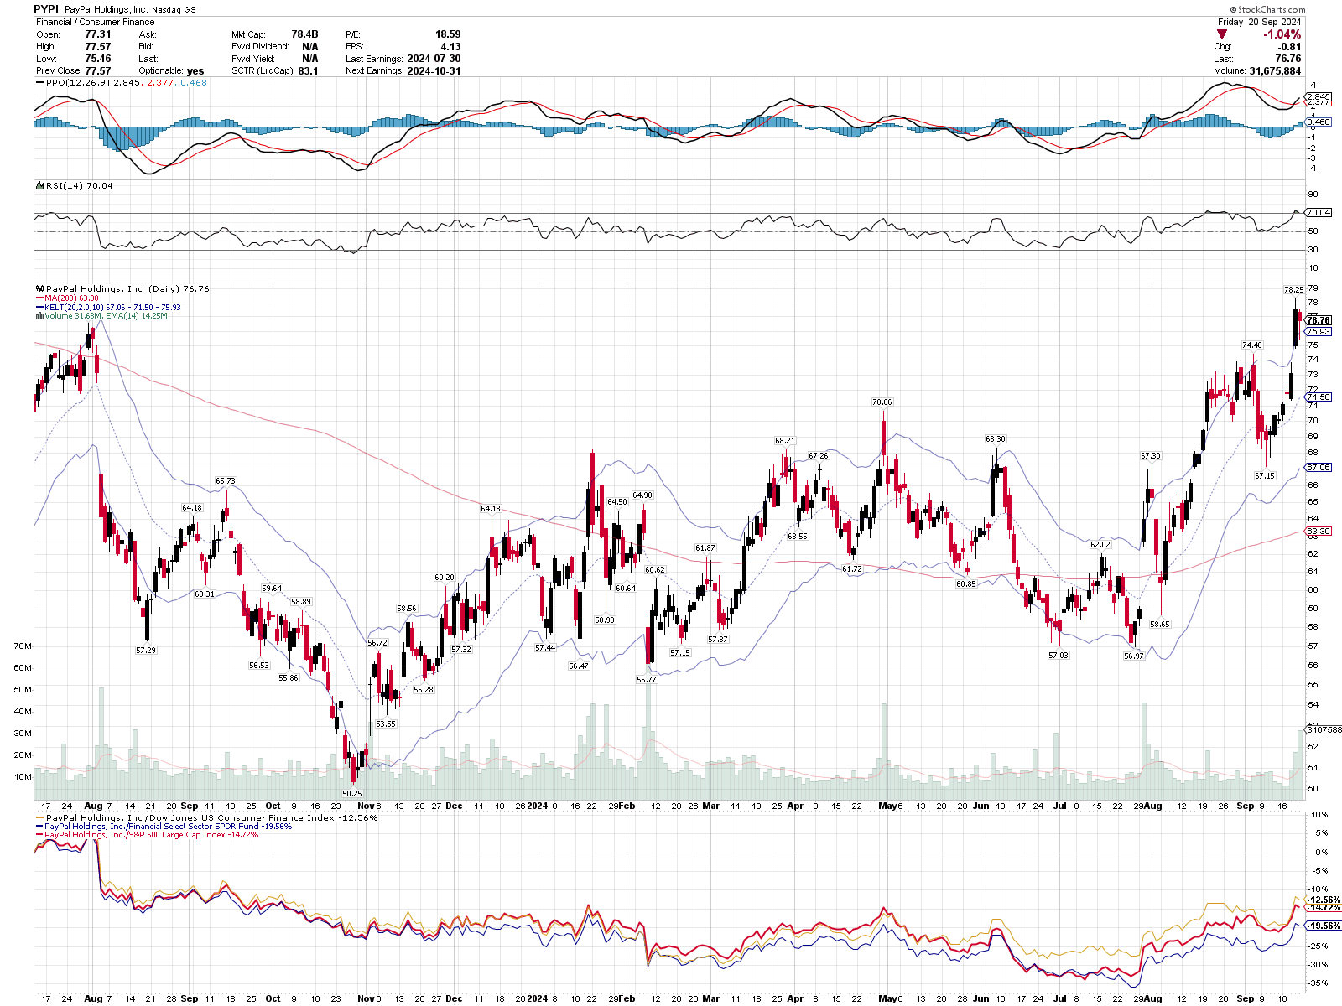The height and width of the screenshot is (1006, 1342).
Task: Click the 65.73 September price label
Action: click(226, 481)
